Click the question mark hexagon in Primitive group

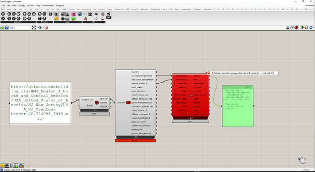pyautogui.click(x=40, y=19)
